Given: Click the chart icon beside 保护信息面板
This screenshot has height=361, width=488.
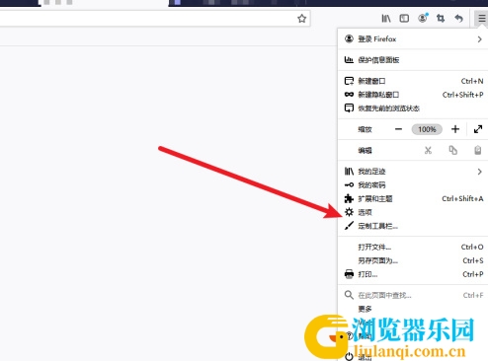Looking at the screenshot, I should [349, 59].
